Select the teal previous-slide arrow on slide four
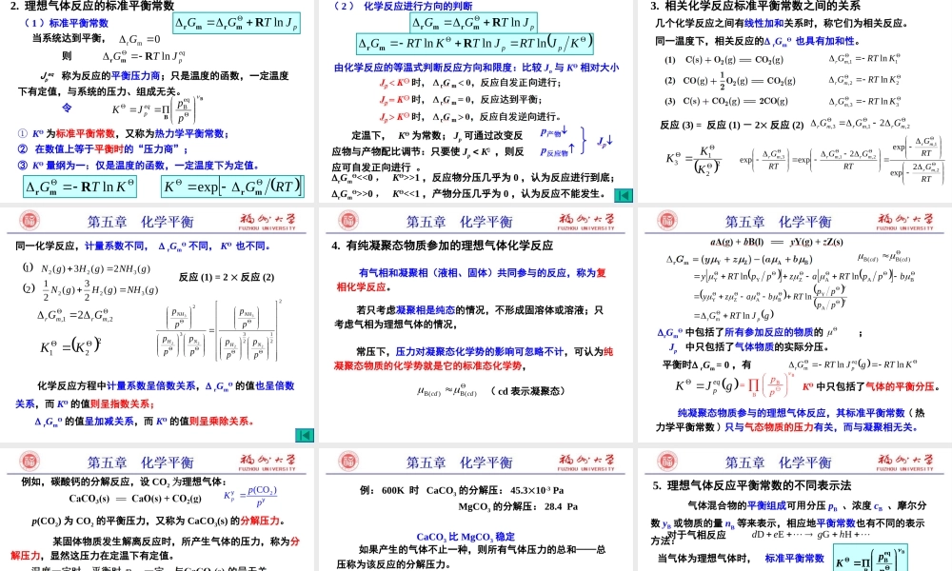This screenshot has width=952, height=571. tap(305, 435)
